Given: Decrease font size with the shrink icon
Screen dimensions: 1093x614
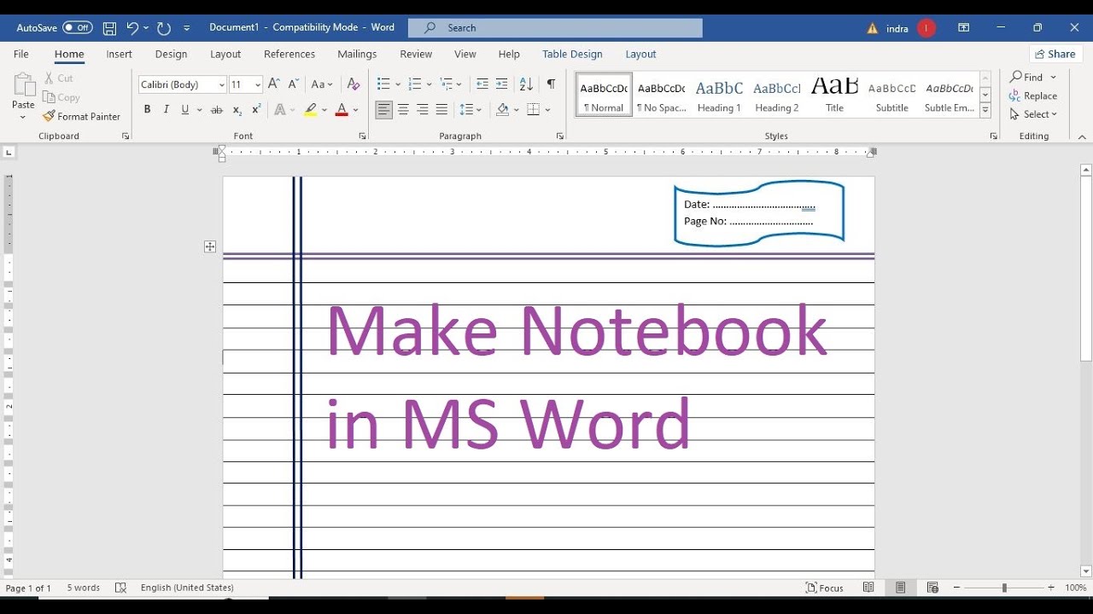Looking at the screenshot, I should tap(293, 84).
